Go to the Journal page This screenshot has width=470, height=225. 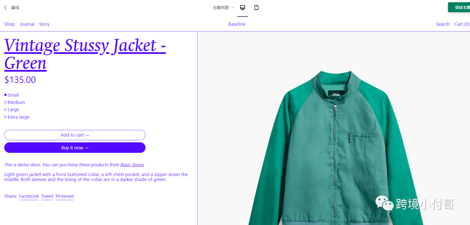point(27,24)
